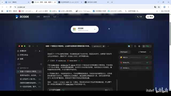The height and width of the screenshot is (96, 171).
Task: Click the 登录 login button
Action: 150,17
